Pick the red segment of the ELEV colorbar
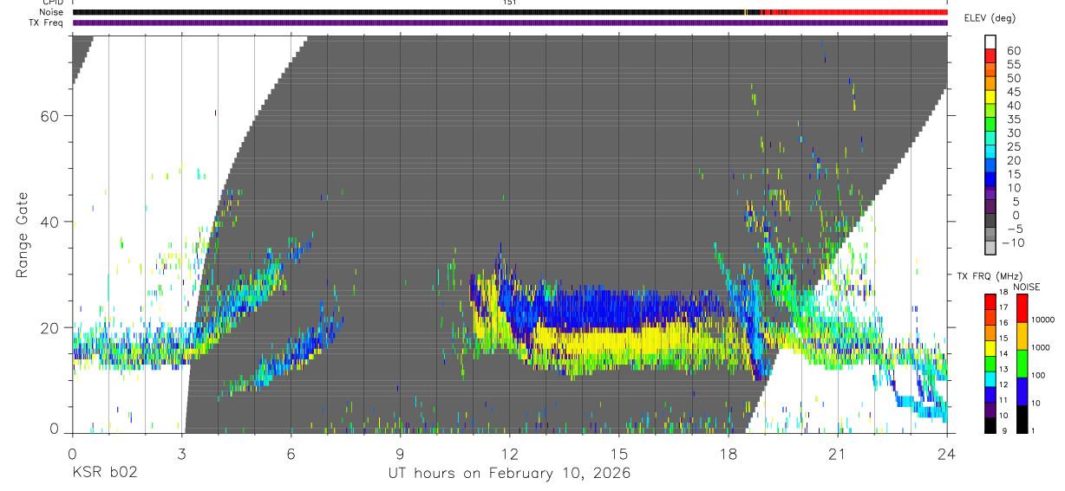Viewport: 1065px width, 491px height. point(990,56)
